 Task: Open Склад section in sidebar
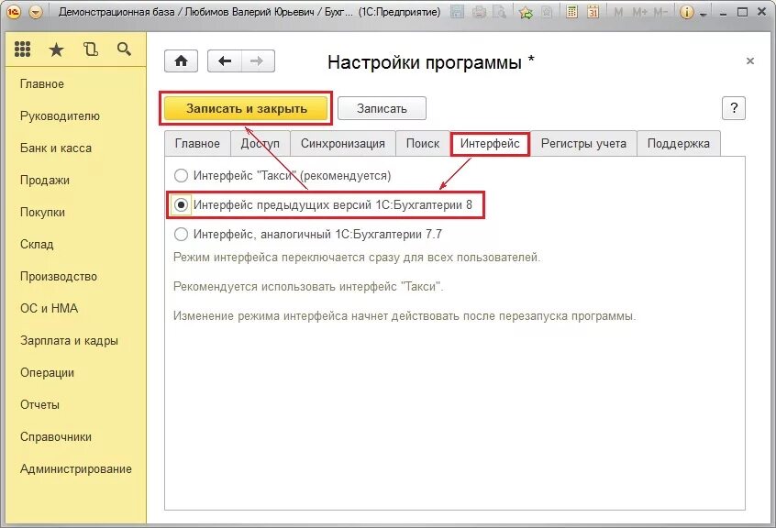pyautogui.click(x=37, y=245)
